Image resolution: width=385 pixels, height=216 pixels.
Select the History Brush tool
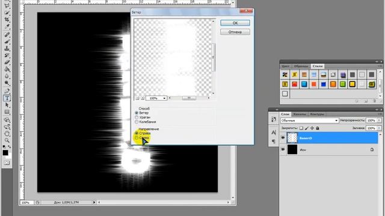7,55
